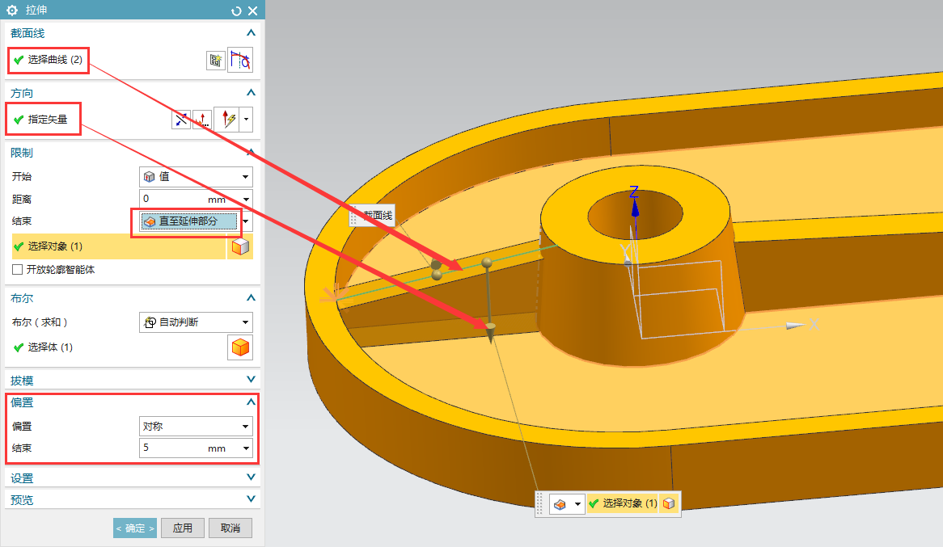
Task: Click the X axis arrow in viewport
Action: click(794, 326)
